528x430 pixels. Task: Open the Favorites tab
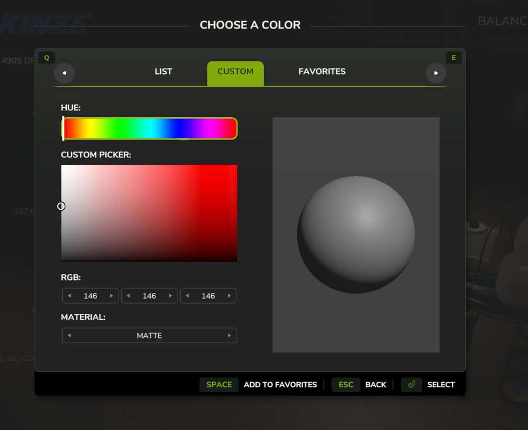point(322,72)
